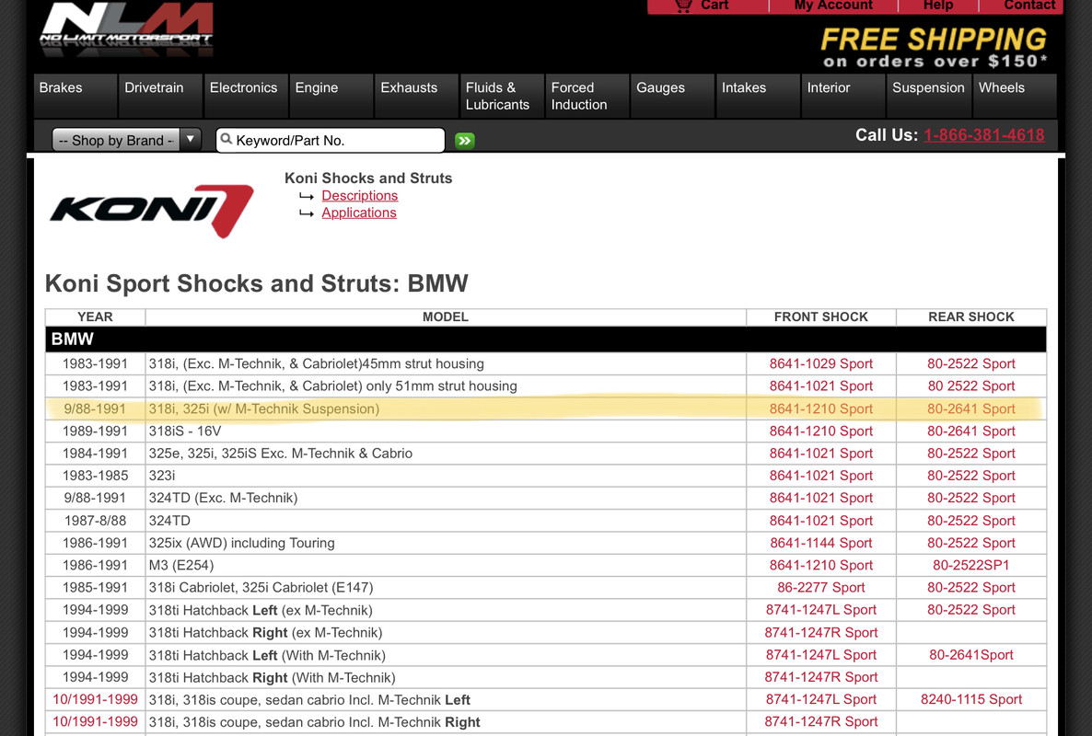Open the Suspension category menu

click(x=928, y=96)
